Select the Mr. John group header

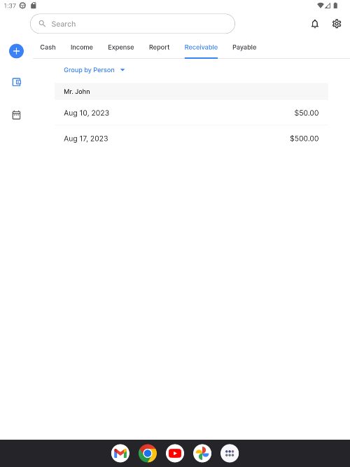pyautogui.click(x=191, y=92)
